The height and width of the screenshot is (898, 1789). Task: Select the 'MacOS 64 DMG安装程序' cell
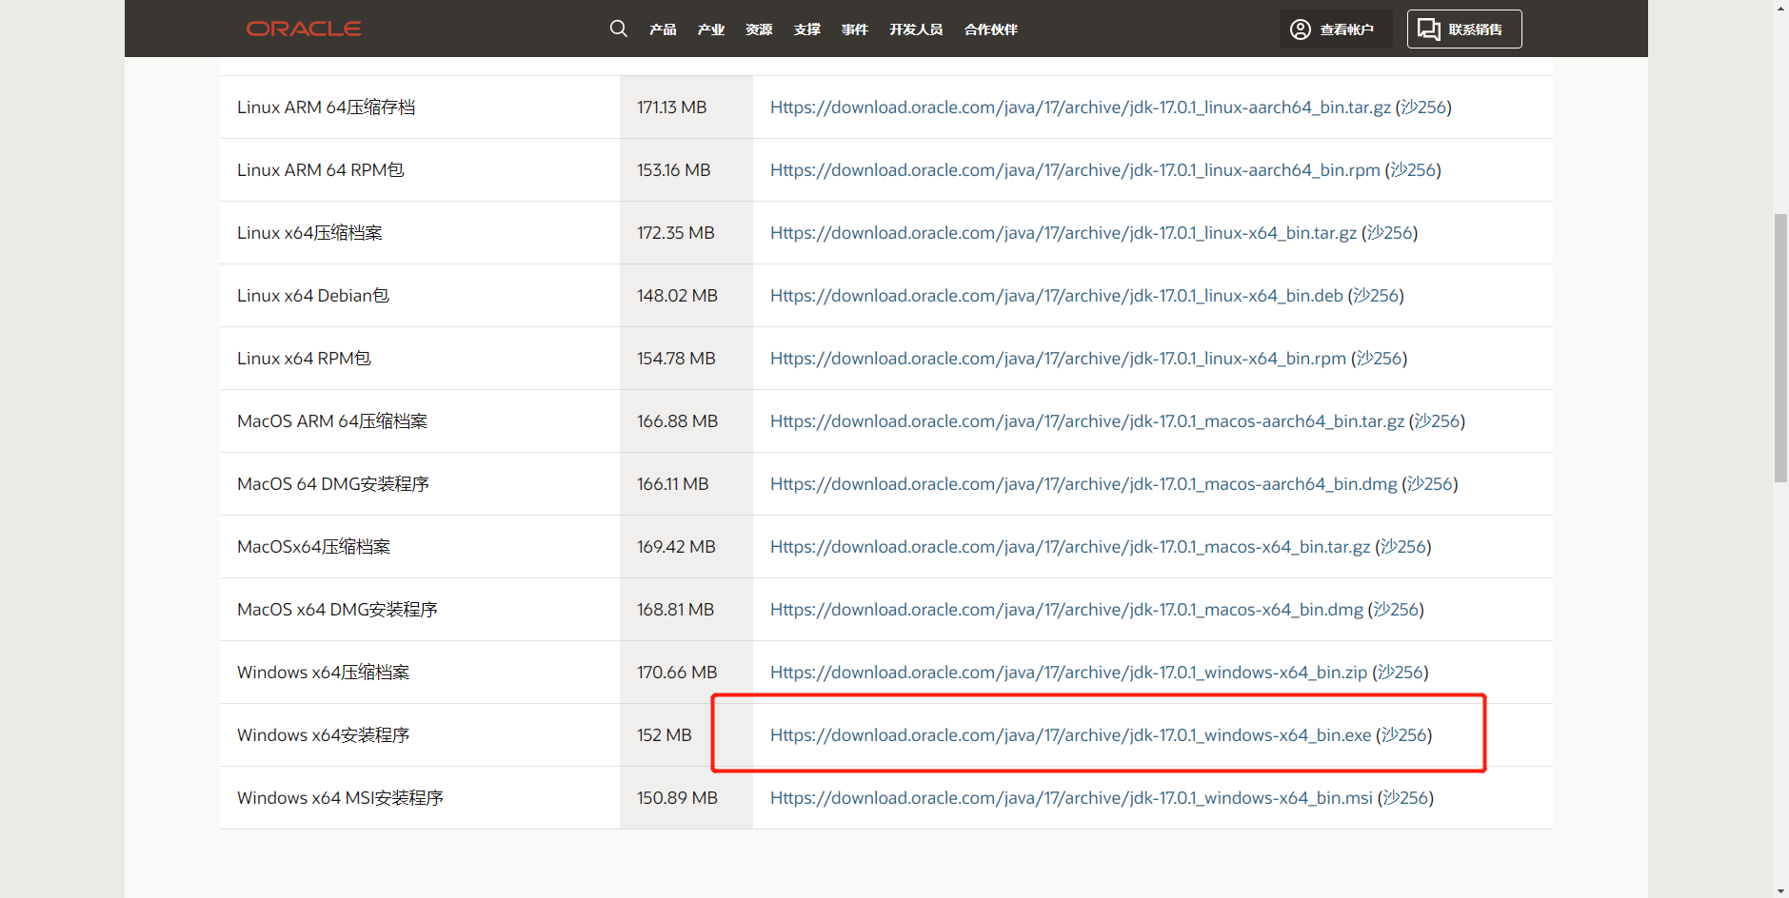click(420, 484)
